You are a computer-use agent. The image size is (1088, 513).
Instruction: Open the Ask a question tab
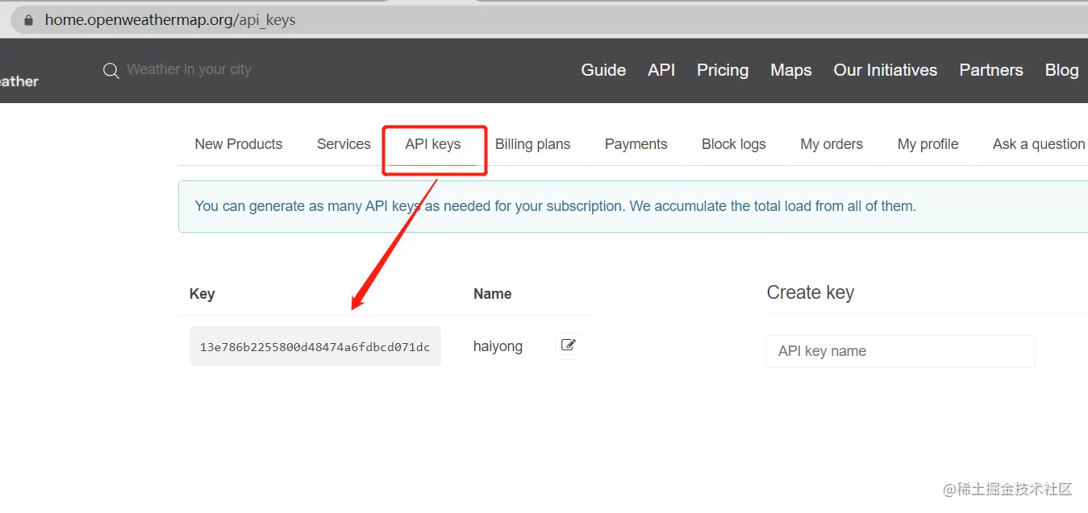tap(1039, 144)
